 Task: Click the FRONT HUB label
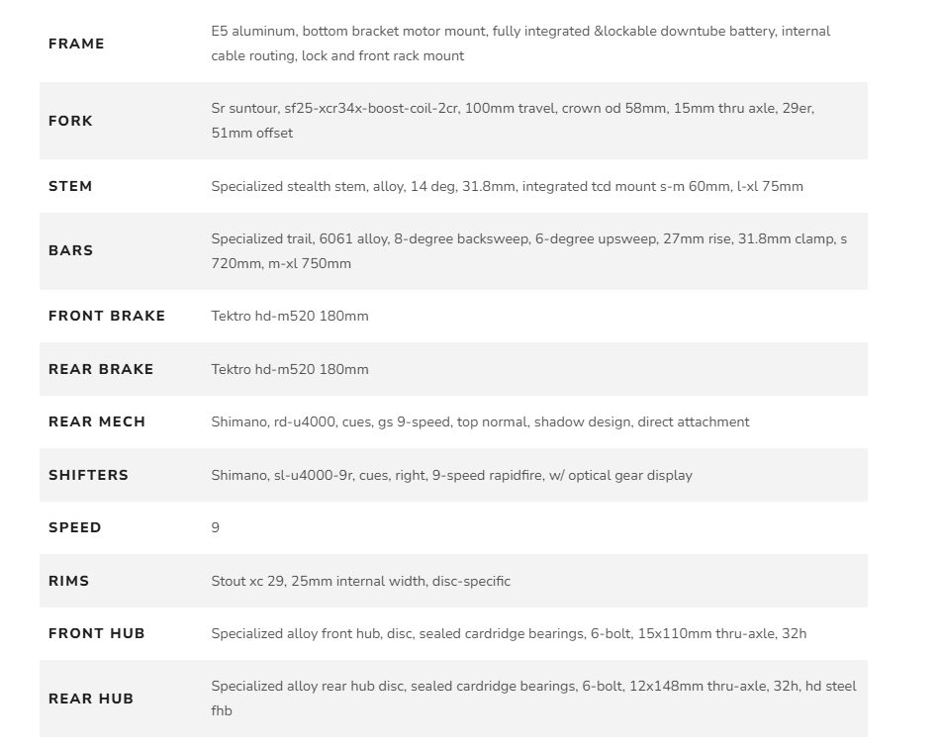(97, 633)
